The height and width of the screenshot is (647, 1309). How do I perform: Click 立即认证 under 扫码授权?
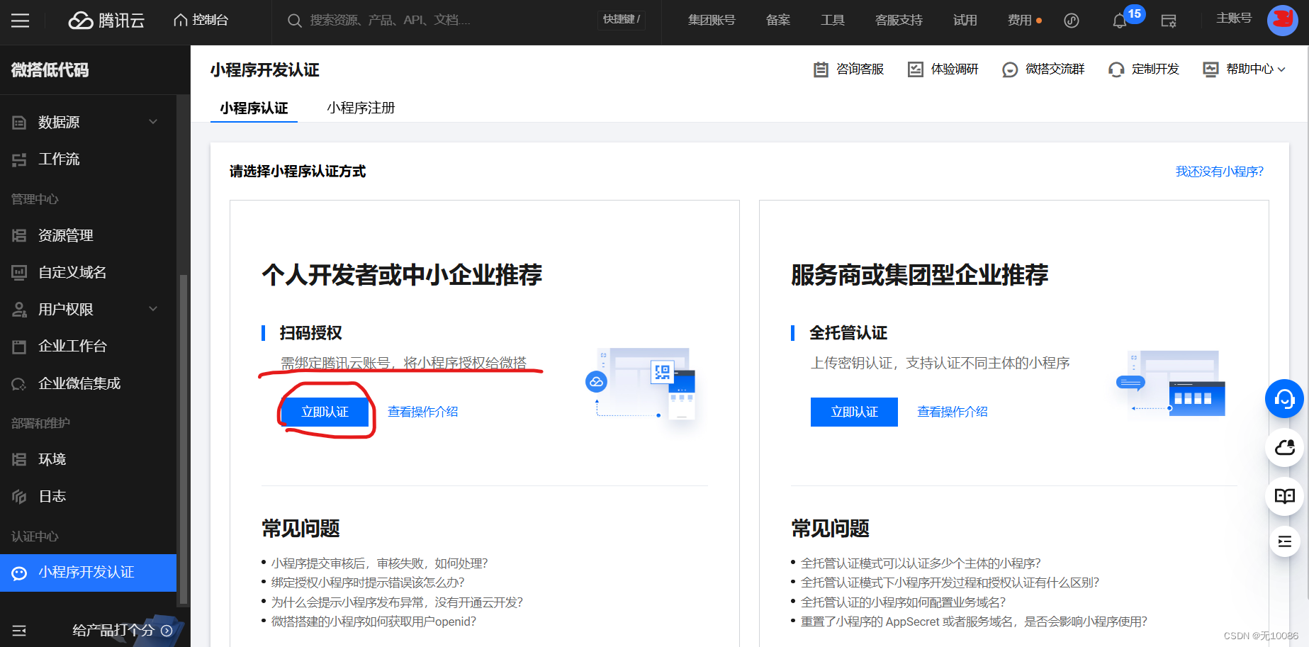tap(325, 412)
